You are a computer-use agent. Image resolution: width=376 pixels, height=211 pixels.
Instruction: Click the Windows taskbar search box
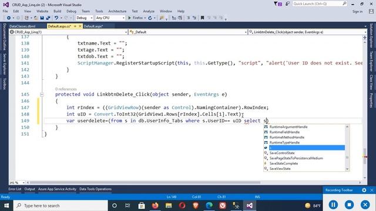(x=61, y=206)
